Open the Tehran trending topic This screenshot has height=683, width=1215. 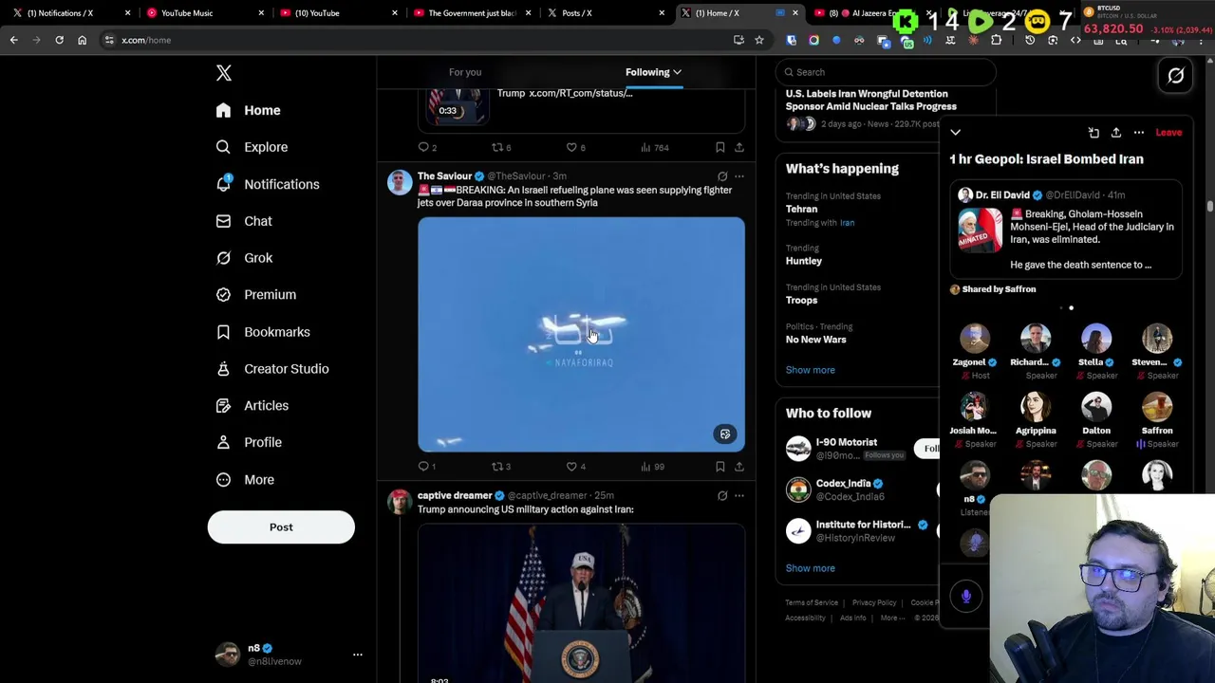[801, 209]
